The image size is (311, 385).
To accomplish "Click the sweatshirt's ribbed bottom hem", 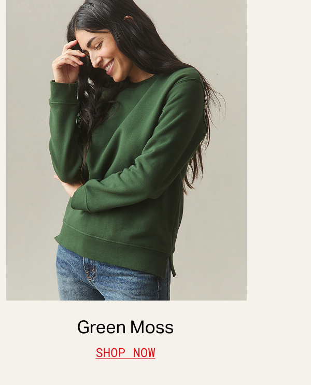I will [116, 248].
